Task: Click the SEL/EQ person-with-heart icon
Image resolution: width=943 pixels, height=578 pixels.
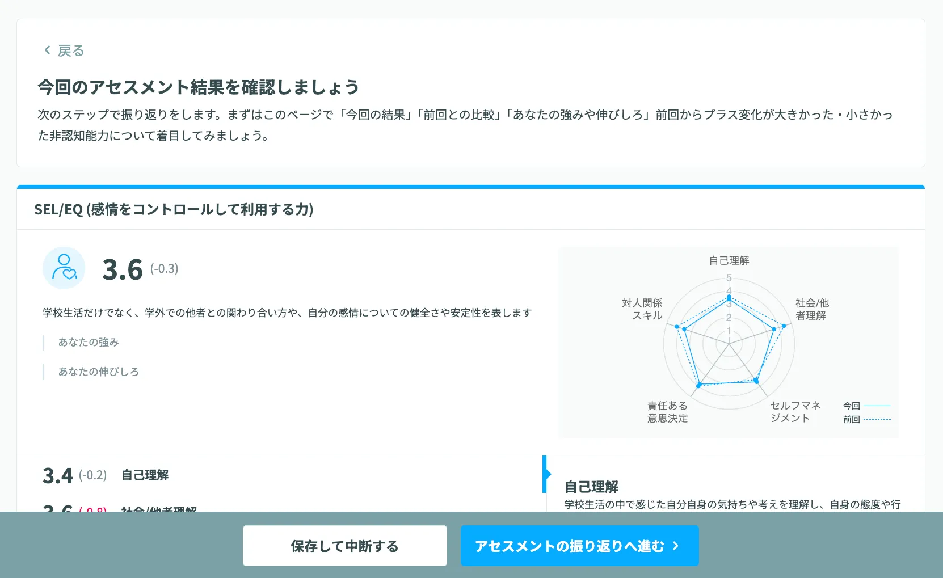Action: pos(64,268)
